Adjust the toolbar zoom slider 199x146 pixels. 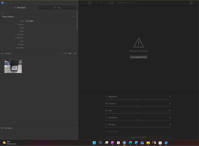click(x=127, y=3)
